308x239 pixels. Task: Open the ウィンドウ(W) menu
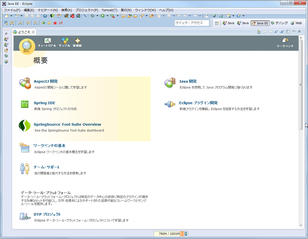point(145,10)
